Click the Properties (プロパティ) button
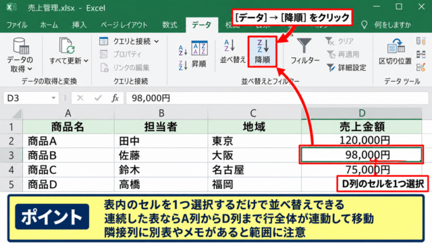Screen dimensions: 432x243 121,54
